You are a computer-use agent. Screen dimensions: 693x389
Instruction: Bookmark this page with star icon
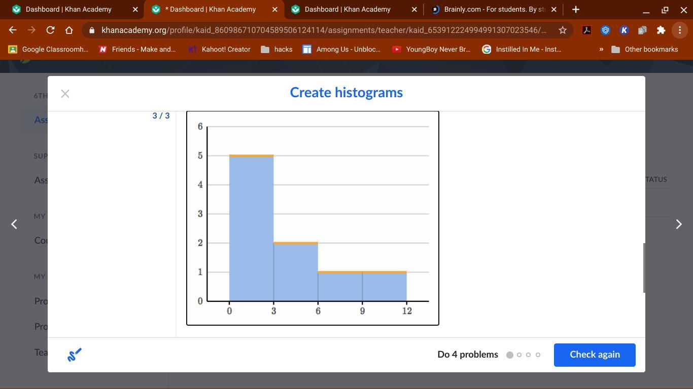[562, 30]
